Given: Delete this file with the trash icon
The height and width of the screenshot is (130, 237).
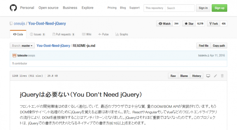Looking at the screenshot, I should [x=222, y=76].
